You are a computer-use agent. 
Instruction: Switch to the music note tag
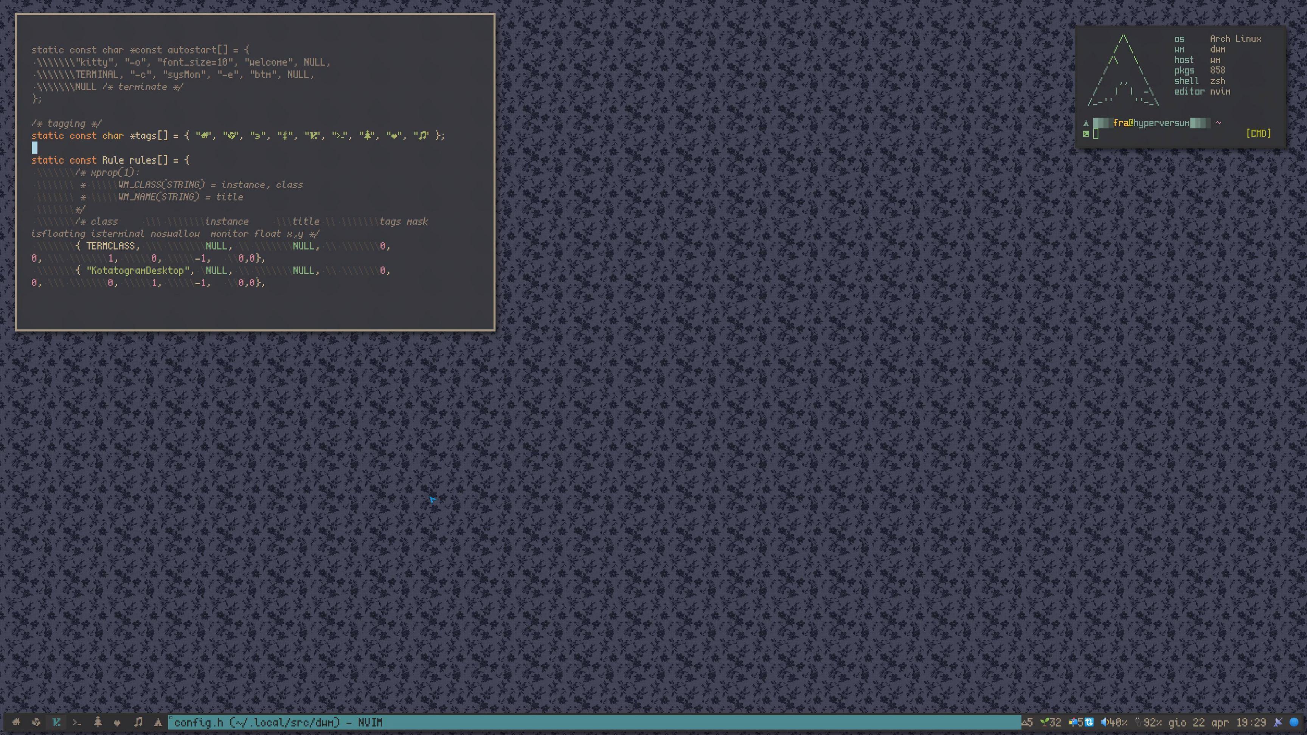click(138, 722)
